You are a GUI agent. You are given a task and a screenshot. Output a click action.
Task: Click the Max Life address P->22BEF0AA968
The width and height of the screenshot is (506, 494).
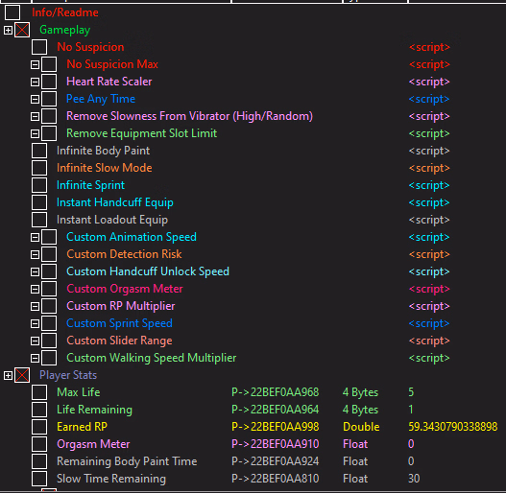tap(275, 392)
